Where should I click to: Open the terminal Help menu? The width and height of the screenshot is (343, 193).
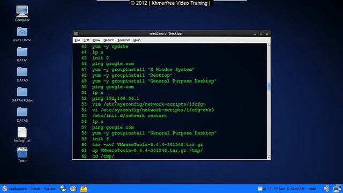[x=137, y=40]
